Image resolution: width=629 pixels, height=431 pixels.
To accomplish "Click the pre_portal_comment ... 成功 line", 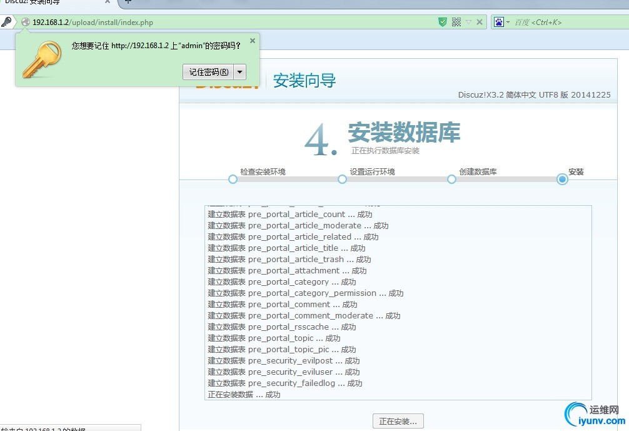I will coord(283,304).
